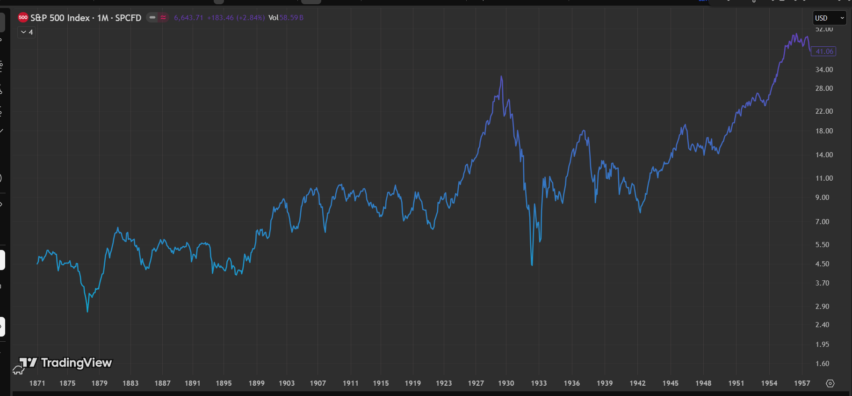The height and width of the screenshot is (396, 852).
Task: Click the 1942 time axis label
Action: click(x=638, y=383)
